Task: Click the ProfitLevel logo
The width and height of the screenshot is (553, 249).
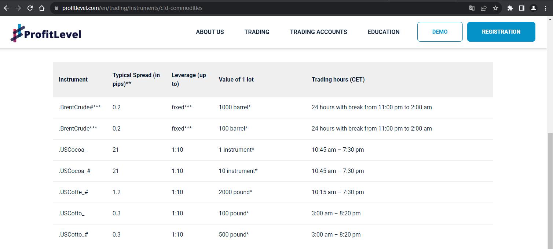Action: [46, 34]
